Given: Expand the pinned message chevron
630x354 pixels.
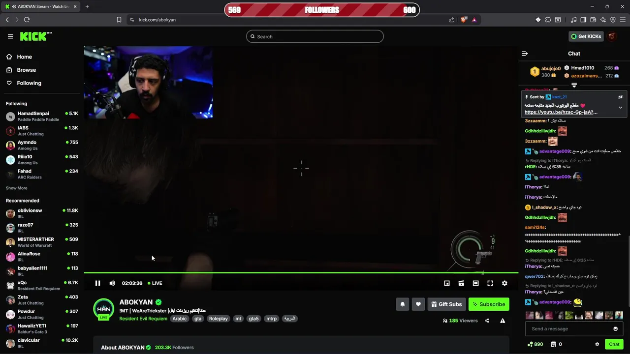Looking at the screenshot, I should (620, 107).
